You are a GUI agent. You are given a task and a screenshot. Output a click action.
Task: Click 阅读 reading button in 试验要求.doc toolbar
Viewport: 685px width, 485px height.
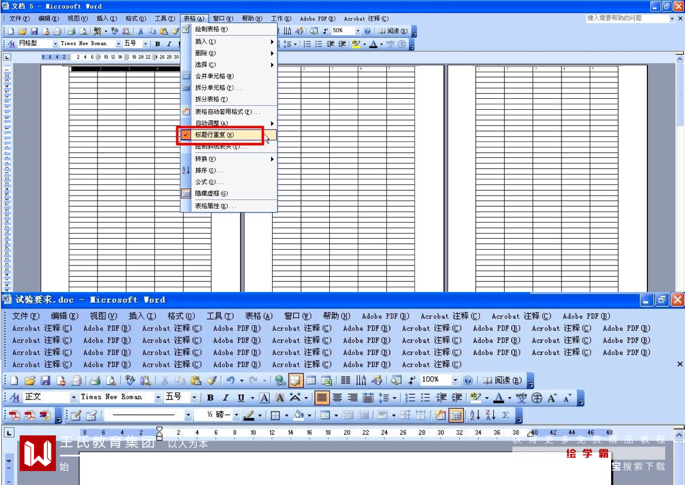point(502,380)
